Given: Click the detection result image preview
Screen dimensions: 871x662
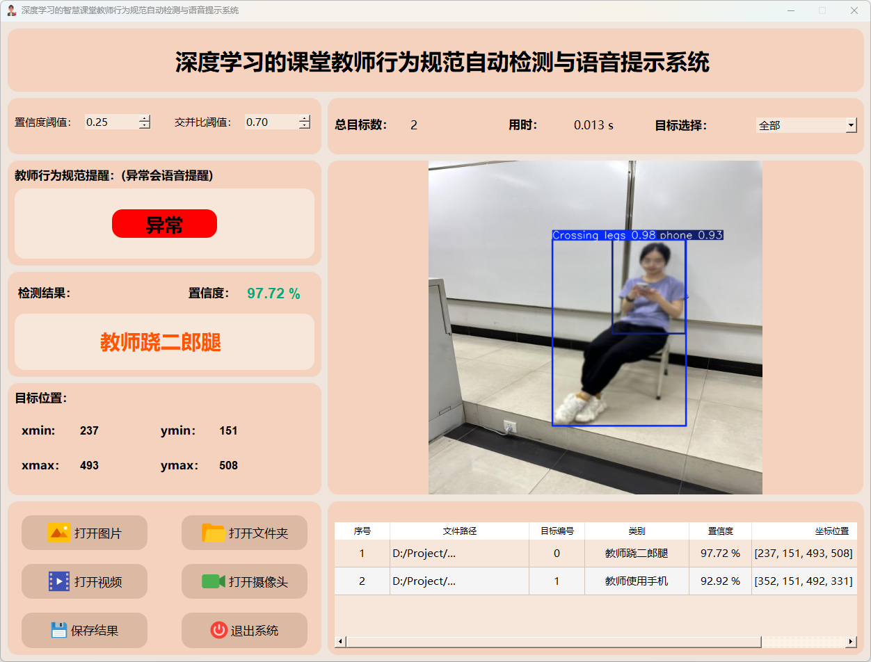Looking at the screenshot, I should coord(596,328).
